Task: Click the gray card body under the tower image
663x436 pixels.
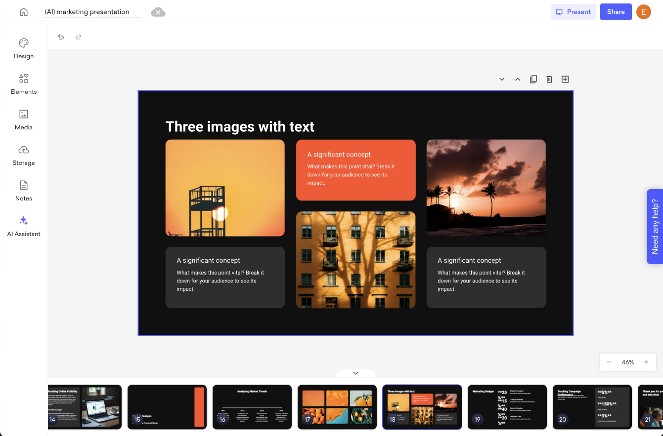Action: pyautogui.click(x=220, y=281)
